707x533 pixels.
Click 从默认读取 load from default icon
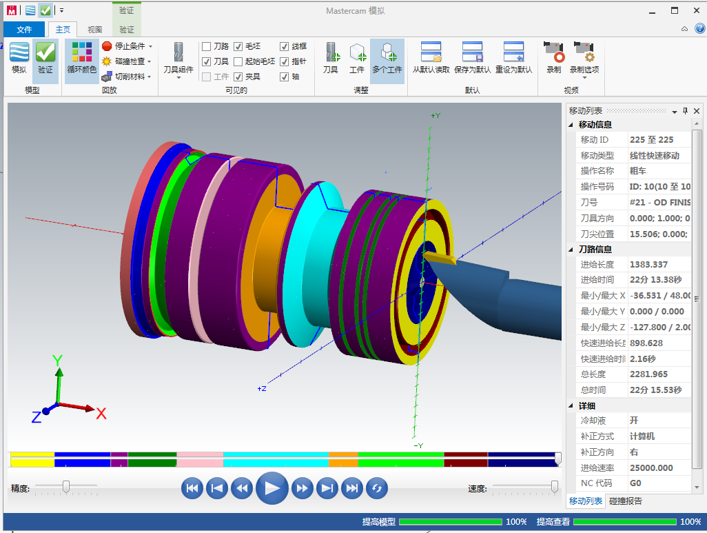click(431, 58)
